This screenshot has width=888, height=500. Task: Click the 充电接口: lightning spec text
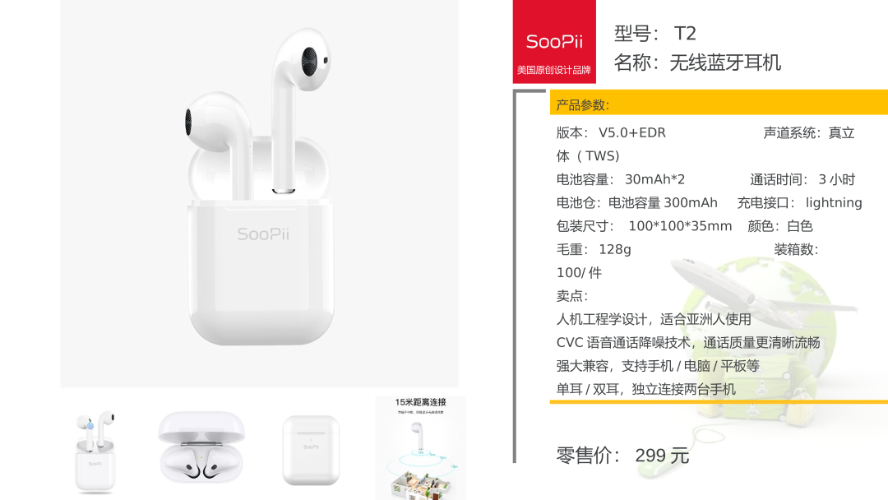[x=800, y=203]
